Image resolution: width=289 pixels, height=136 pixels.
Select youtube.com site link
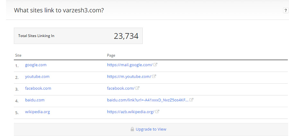pyautogui.click(x=37, y=76)
